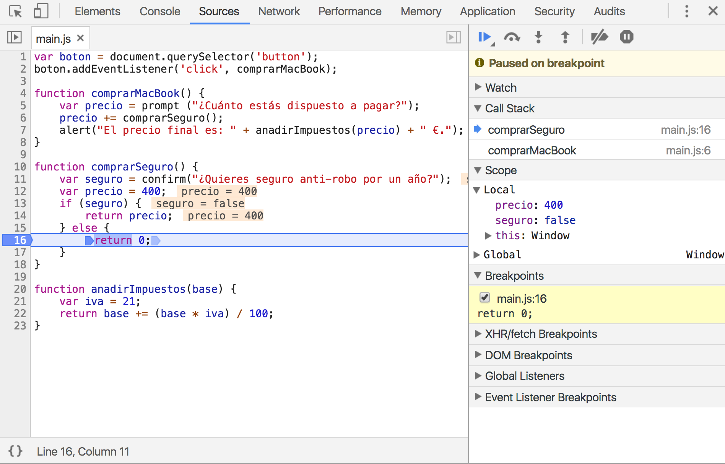Open the Elements tab
725x464 pixels.
[98, 11]
